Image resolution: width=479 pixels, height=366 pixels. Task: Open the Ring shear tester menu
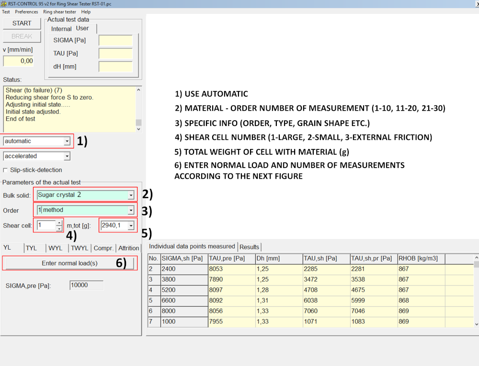(x=59, y=12)
